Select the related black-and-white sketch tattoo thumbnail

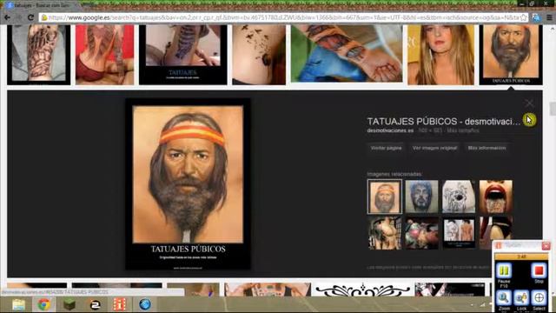[x=459, y=196]
